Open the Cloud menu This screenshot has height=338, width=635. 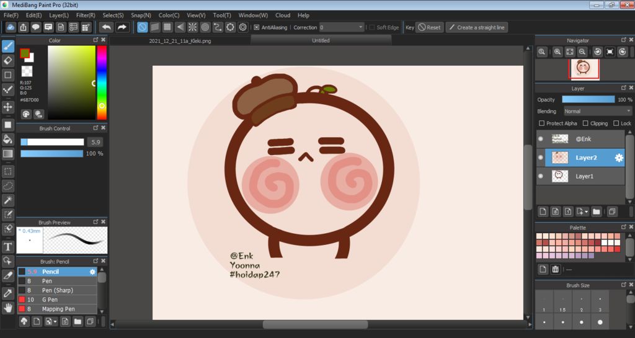click(283, 15)
